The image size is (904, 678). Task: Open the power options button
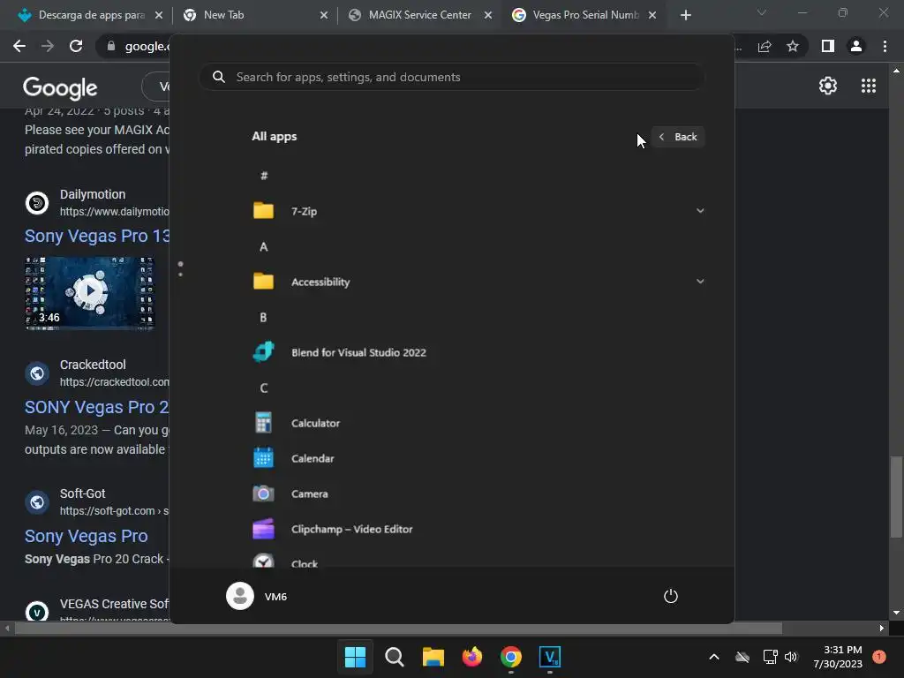coord(671,596)
